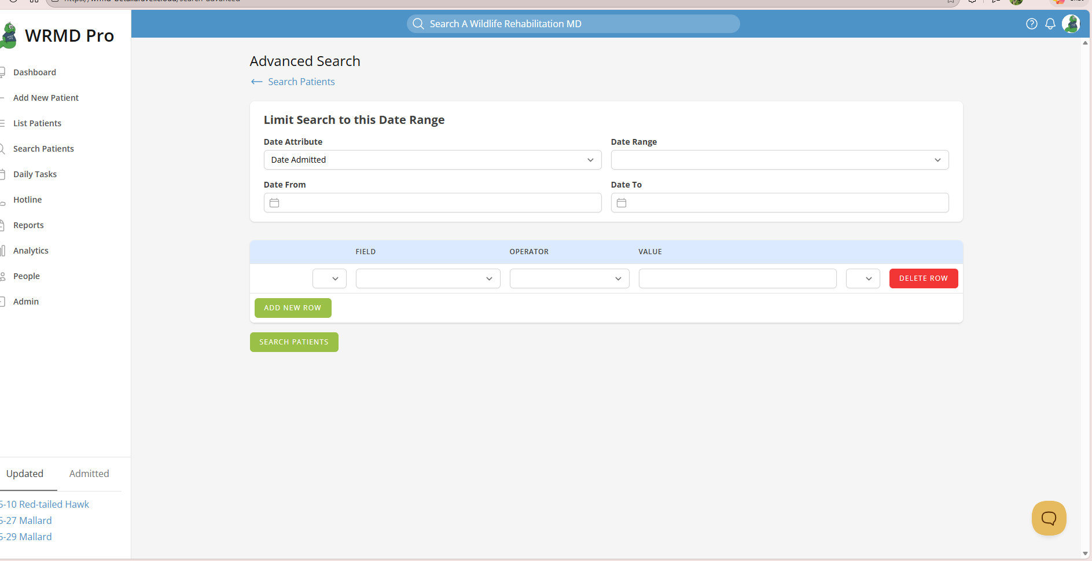Click the back arrow beside Search Patients
Screen dimensions: 1092x561
coord(256,82)
